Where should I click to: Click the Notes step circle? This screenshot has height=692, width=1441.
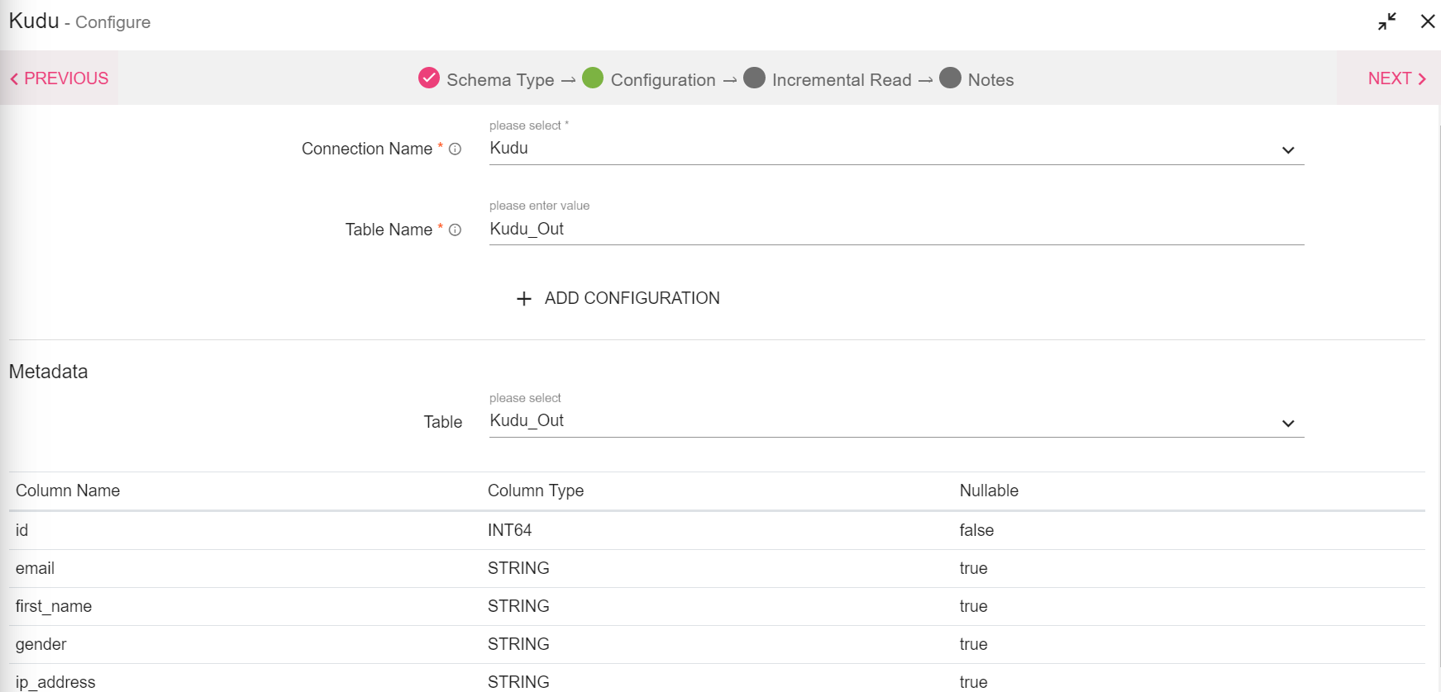pyautogui.click(x=950, y=78)
